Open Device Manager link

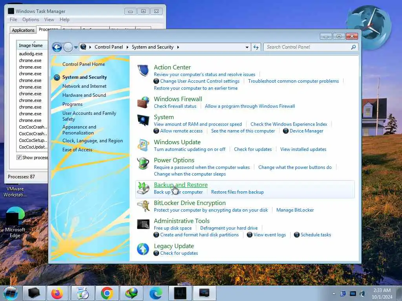pos(306,131)
